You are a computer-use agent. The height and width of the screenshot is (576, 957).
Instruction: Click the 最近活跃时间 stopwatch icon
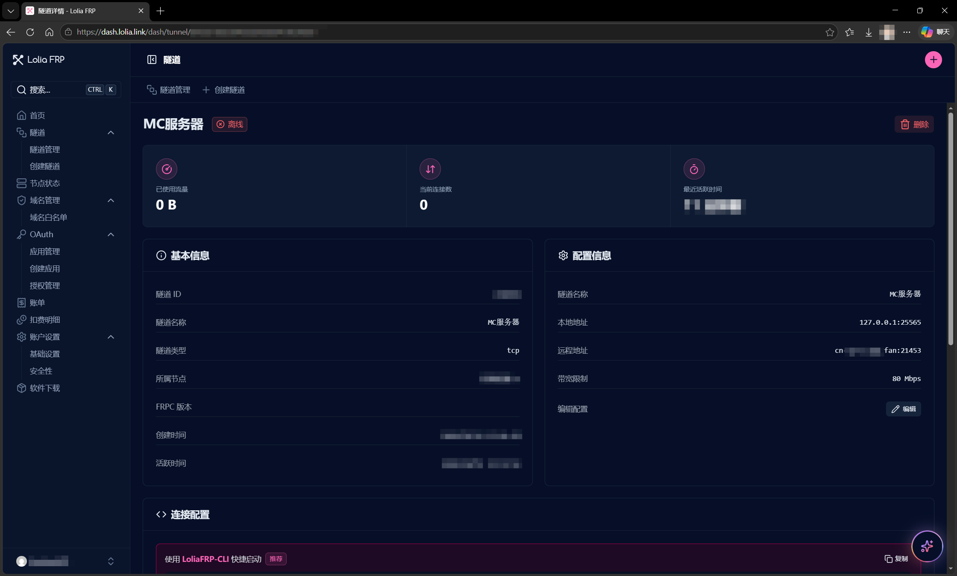point(694,169)
